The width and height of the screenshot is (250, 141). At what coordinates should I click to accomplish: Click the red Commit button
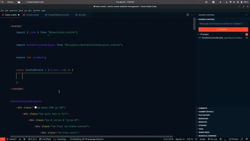(221, 29)
